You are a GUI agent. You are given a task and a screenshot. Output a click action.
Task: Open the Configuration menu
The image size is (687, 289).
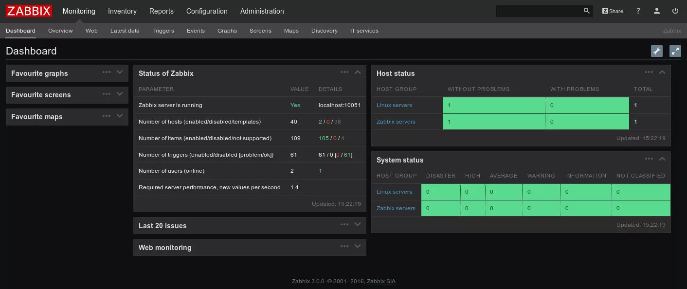point(206,11)
